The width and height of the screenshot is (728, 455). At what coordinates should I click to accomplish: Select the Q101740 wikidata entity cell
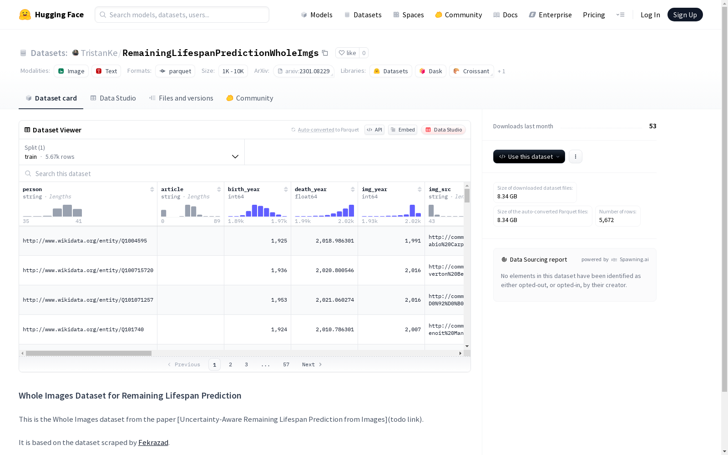[88, 329]
